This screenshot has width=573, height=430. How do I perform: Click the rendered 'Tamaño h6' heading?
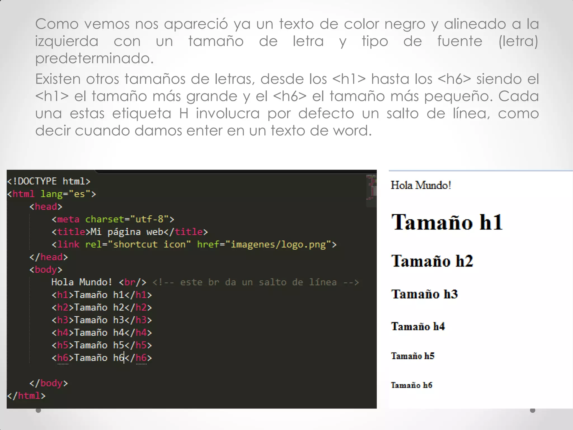(412, 385)
